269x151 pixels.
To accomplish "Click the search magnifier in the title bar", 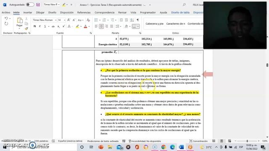I will (x=184, y=5).
